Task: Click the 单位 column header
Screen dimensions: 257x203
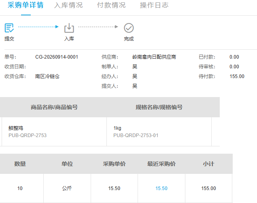Action: point(67,164)
